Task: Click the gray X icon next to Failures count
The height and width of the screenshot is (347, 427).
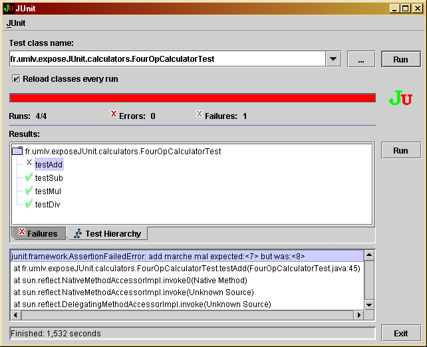Action: click(200, 114)
